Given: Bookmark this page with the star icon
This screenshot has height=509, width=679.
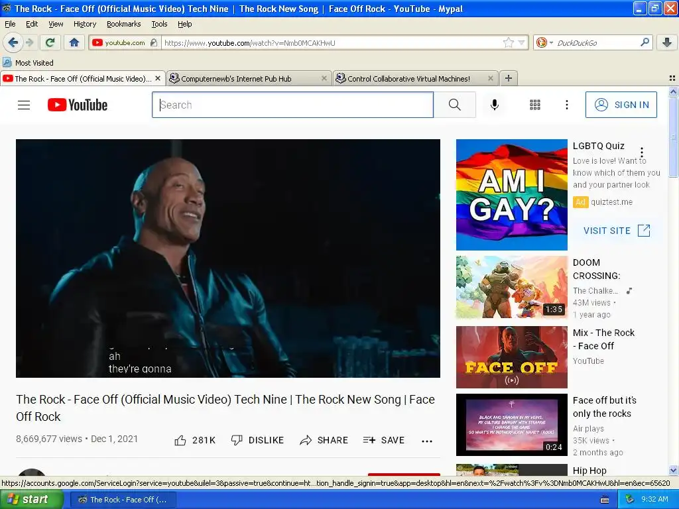Looking at the screenshot, I should 508,42.
